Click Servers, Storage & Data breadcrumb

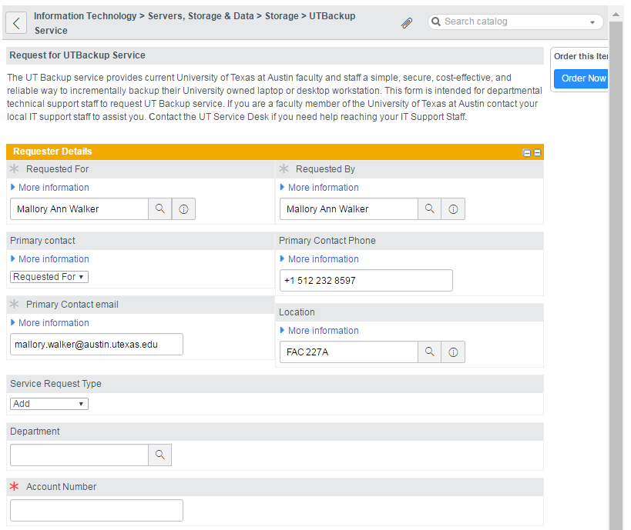201,16
